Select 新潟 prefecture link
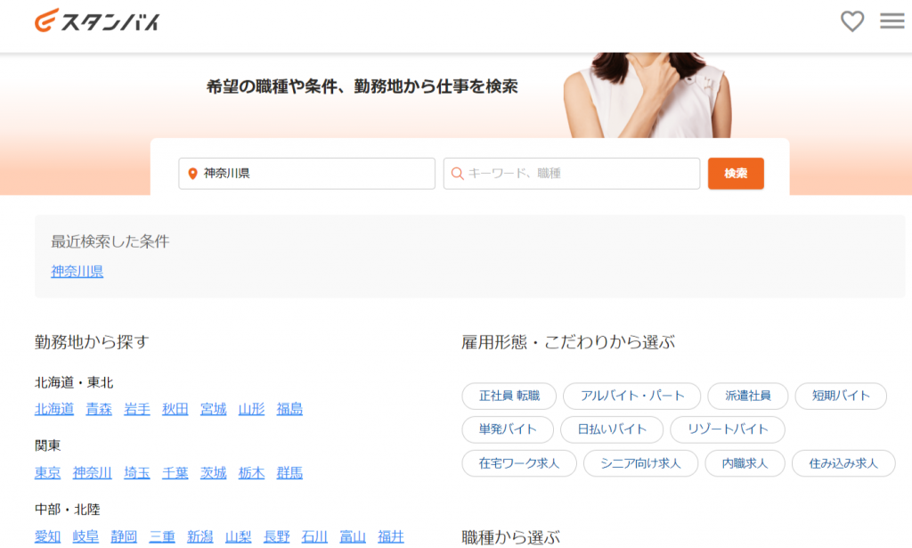Viewport: 912px width, 548px height. (200, 536)
